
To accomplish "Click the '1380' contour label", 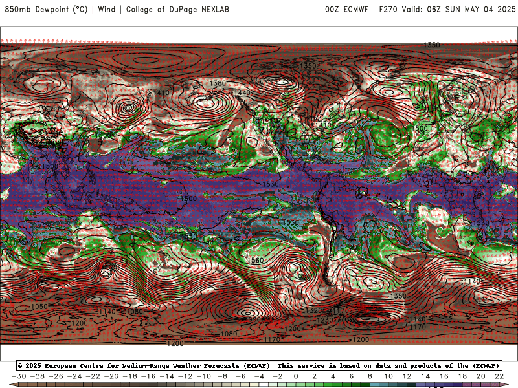I will click(218, 83).
